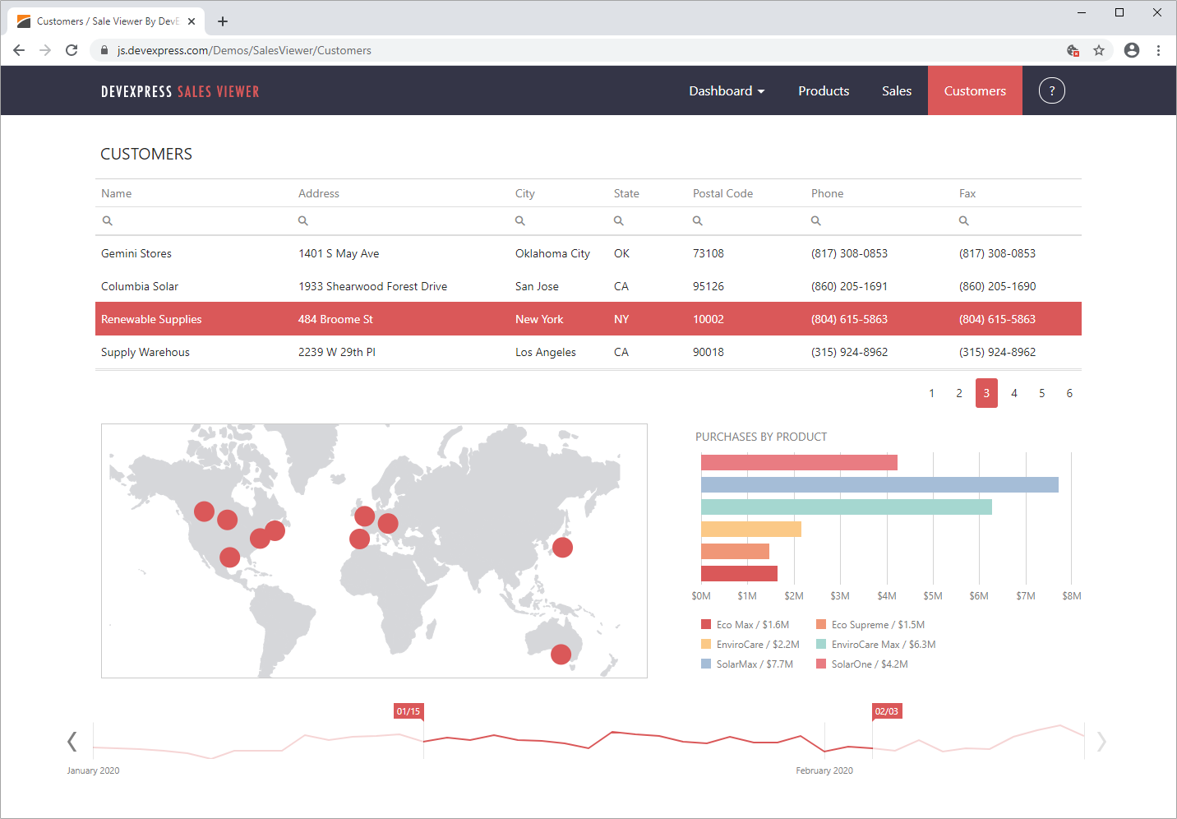Bookmark this page with star icon

(x=1099, y=50)
